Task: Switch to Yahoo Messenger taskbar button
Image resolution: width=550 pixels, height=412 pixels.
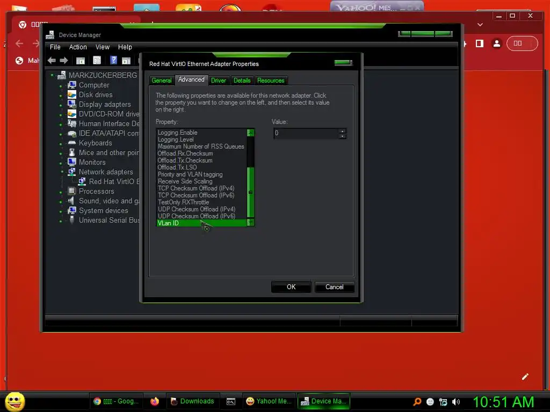Action: click(x=269, y=401)
